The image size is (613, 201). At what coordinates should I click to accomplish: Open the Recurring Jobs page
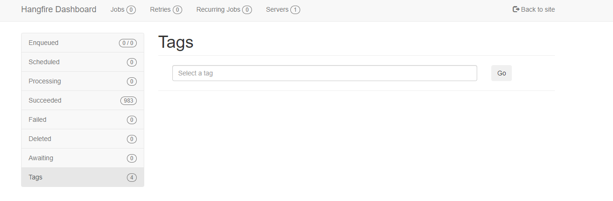coord(224,9)
